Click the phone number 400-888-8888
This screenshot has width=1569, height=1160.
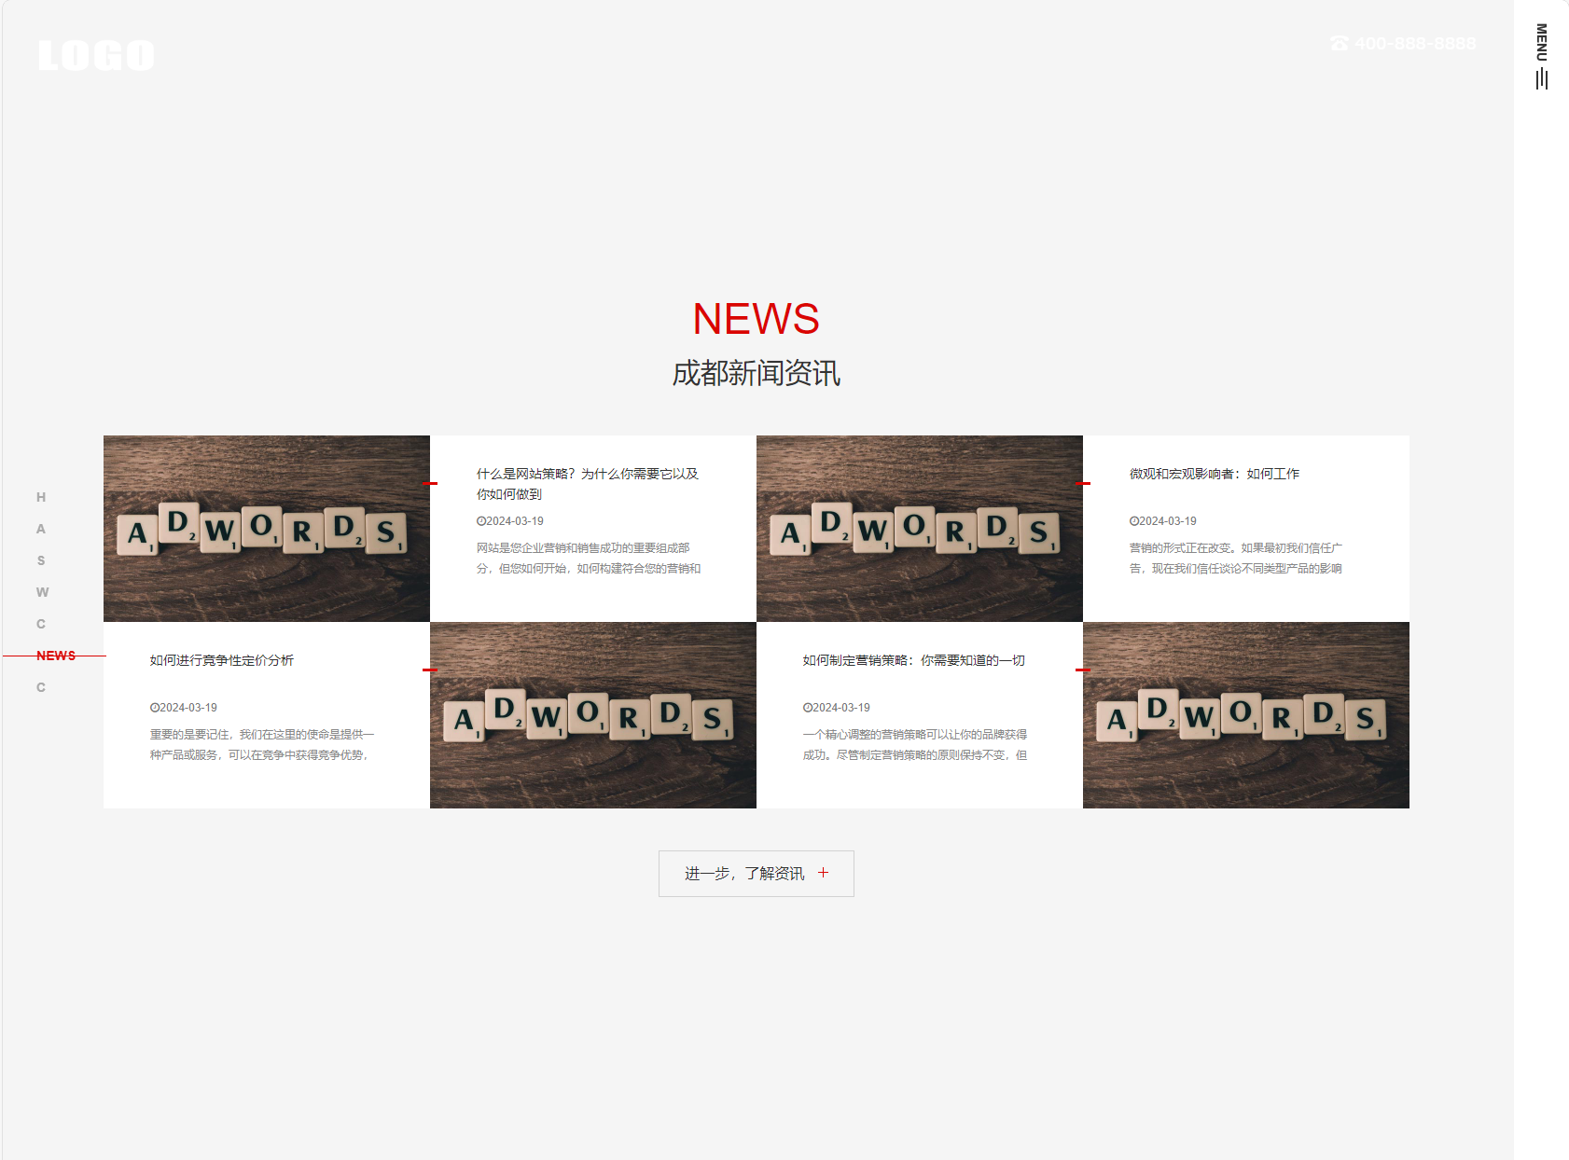click(x=1403, y=44)
